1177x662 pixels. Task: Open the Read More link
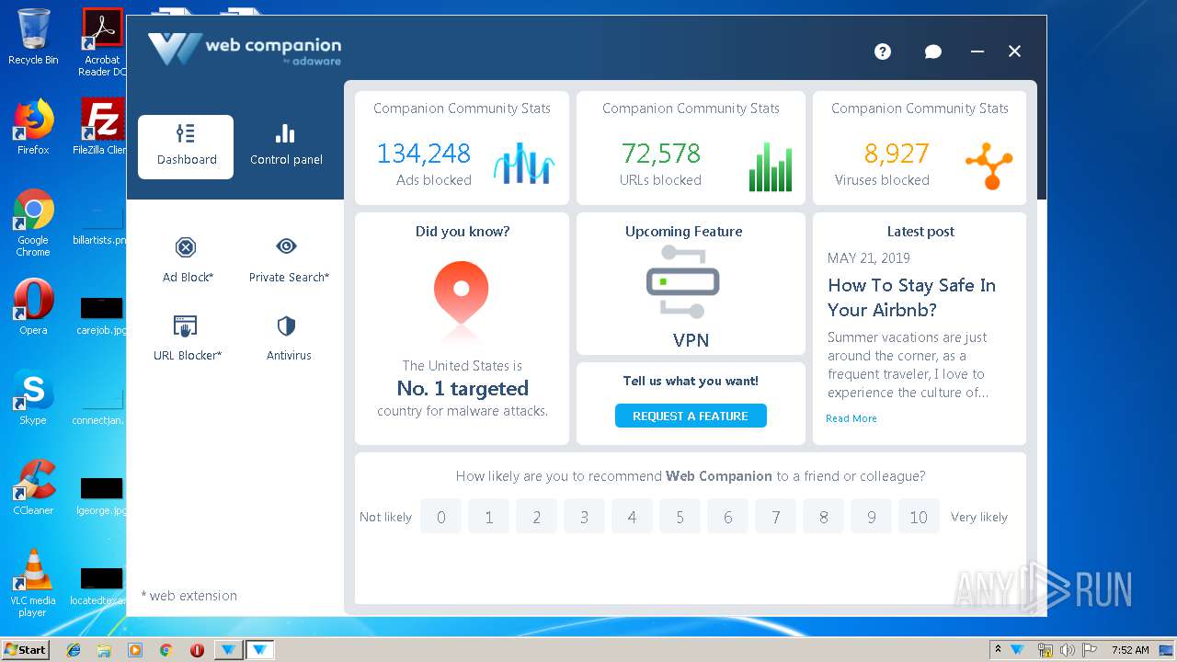pos(851,418)
